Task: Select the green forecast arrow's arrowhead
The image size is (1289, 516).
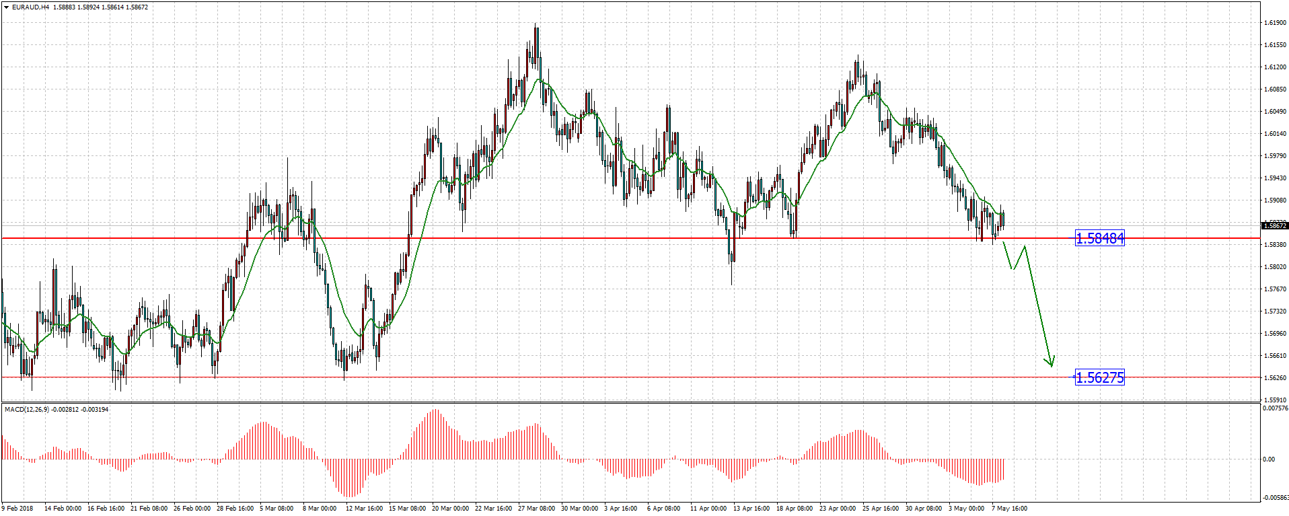Action: 1052,363
